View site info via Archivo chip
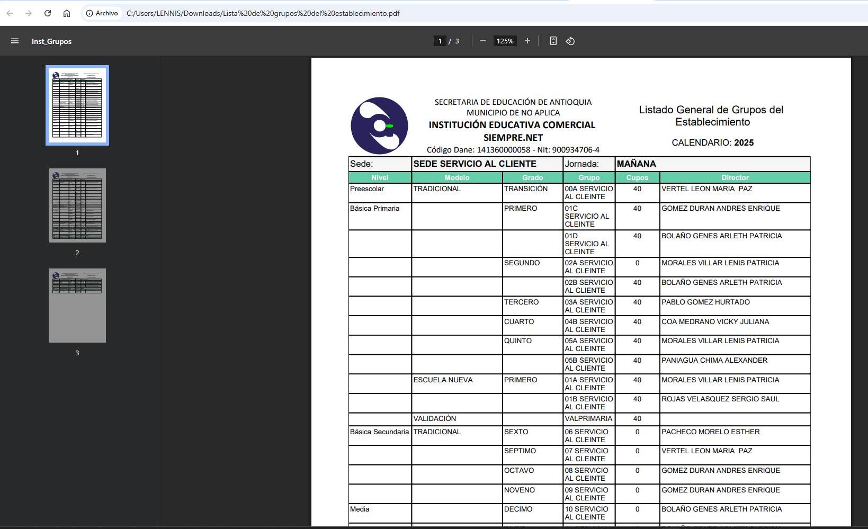 click(x=102, y=13)
